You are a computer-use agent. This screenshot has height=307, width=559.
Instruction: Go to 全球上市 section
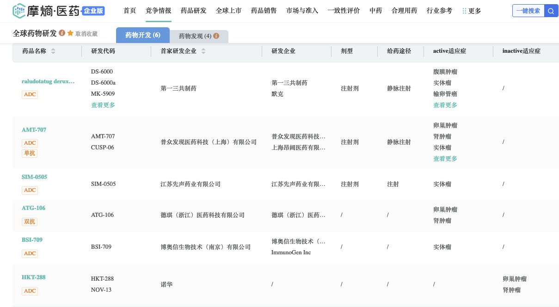[x=228, y=11]
